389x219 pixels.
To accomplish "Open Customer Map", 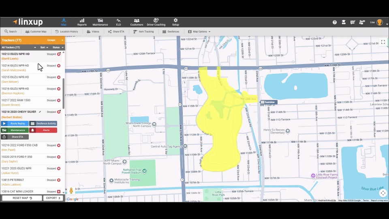I will pos(36,32).
